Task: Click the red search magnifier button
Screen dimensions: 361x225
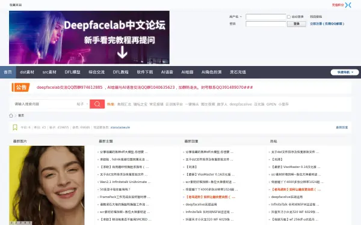Action: click(97, 104)
